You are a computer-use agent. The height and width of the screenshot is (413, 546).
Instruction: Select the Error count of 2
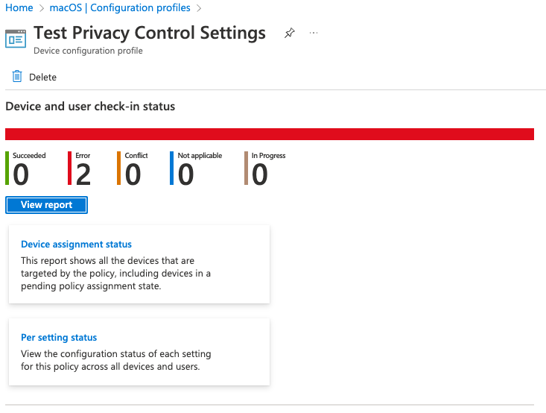pos(83,174)
